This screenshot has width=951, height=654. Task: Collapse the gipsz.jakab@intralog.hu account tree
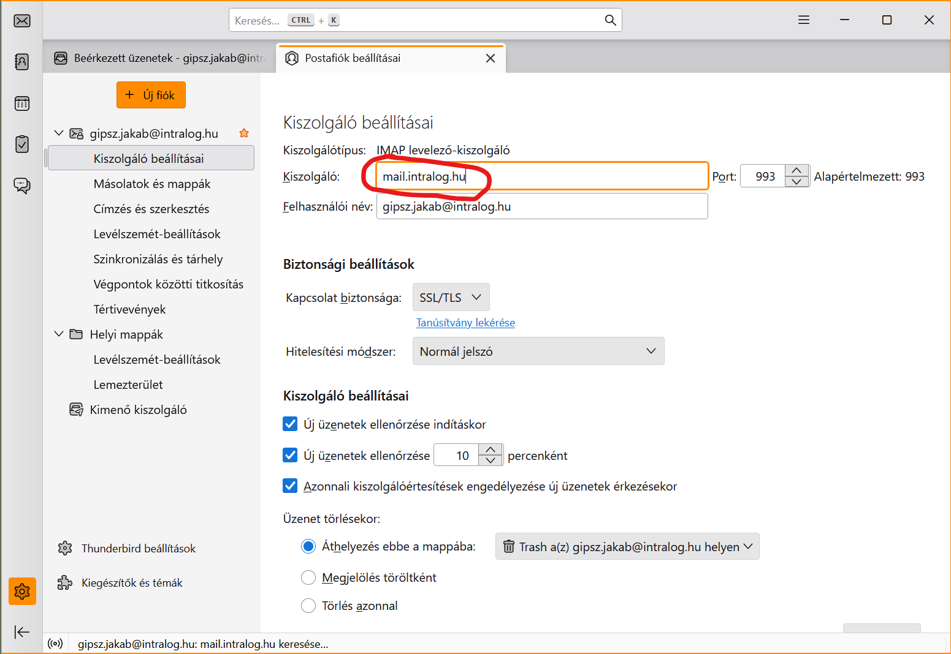pyautogui.click(x=59, y=133)
